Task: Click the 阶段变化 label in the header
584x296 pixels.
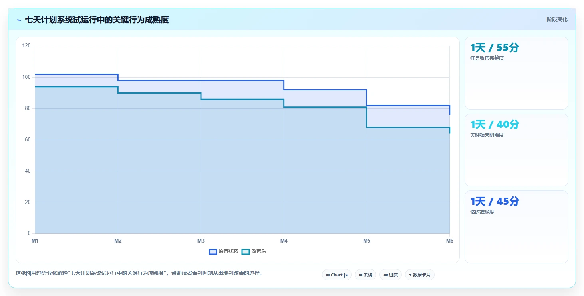Action: (x=557, y=19)
